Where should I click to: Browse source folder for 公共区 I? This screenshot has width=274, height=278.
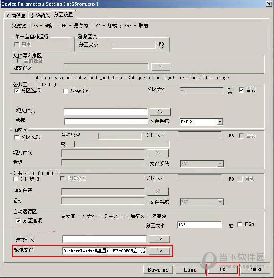[x=160, y=112]
